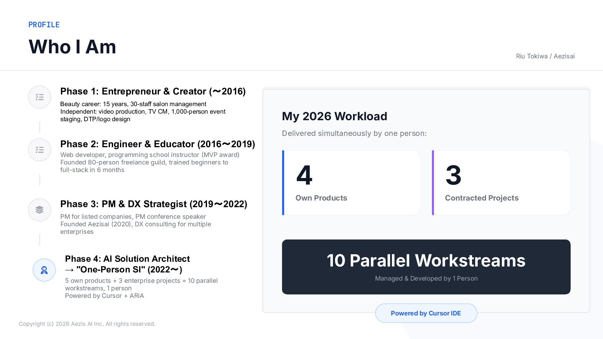This screenshot has width=603, height=339.
Task: Click the Phase 3 layers stack icon
Action: pyautogui.click(x=40, y=210)
